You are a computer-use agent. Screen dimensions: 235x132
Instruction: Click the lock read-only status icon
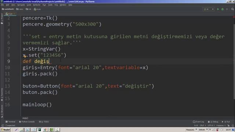point(228,125)
